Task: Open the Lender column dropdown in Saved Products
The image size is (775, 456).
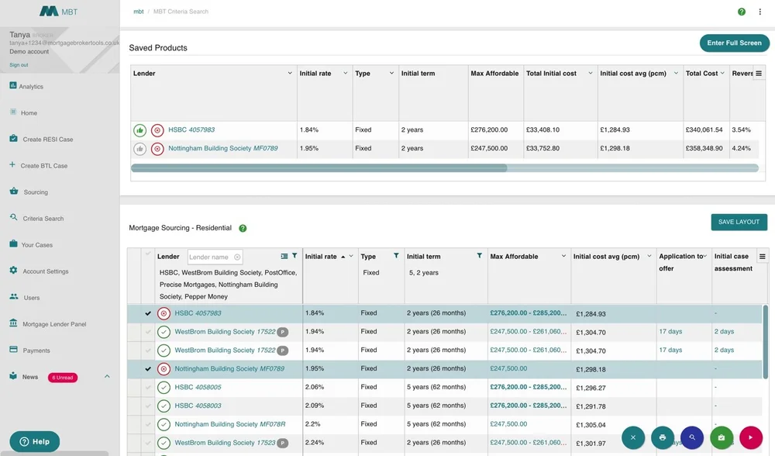Action: pos(290,73)
